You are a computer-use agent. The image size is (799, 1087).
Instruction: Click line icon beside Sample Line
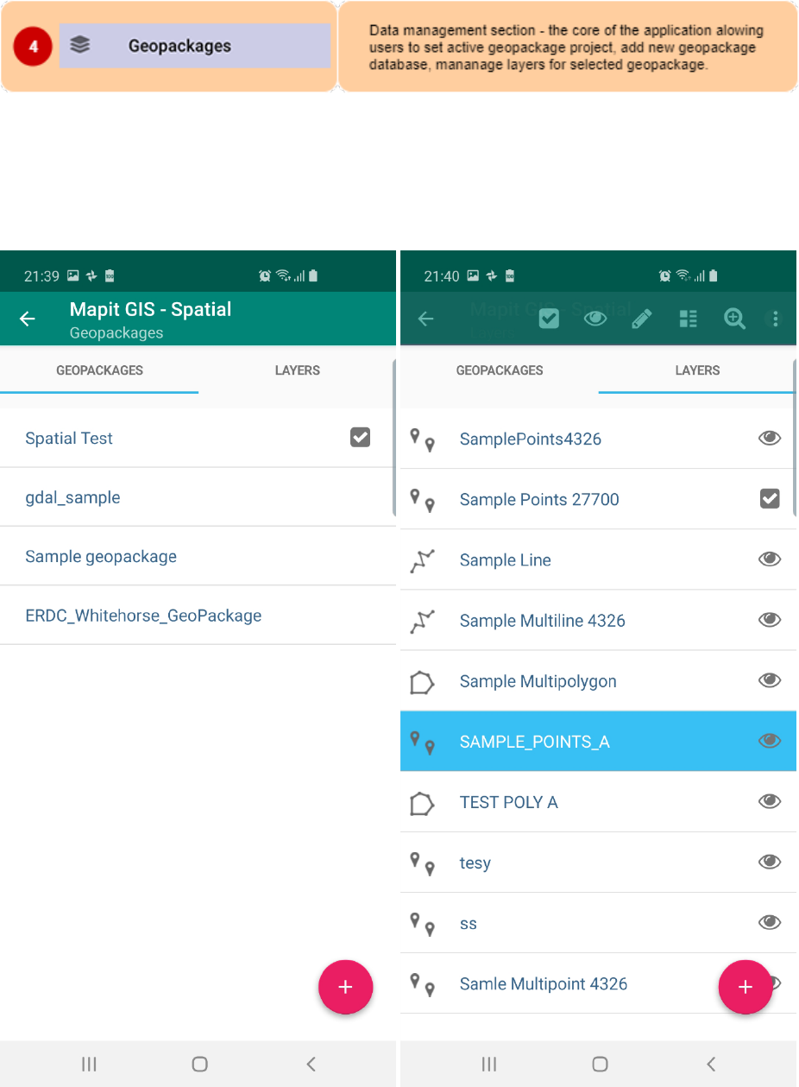click(x=422, y=560)
